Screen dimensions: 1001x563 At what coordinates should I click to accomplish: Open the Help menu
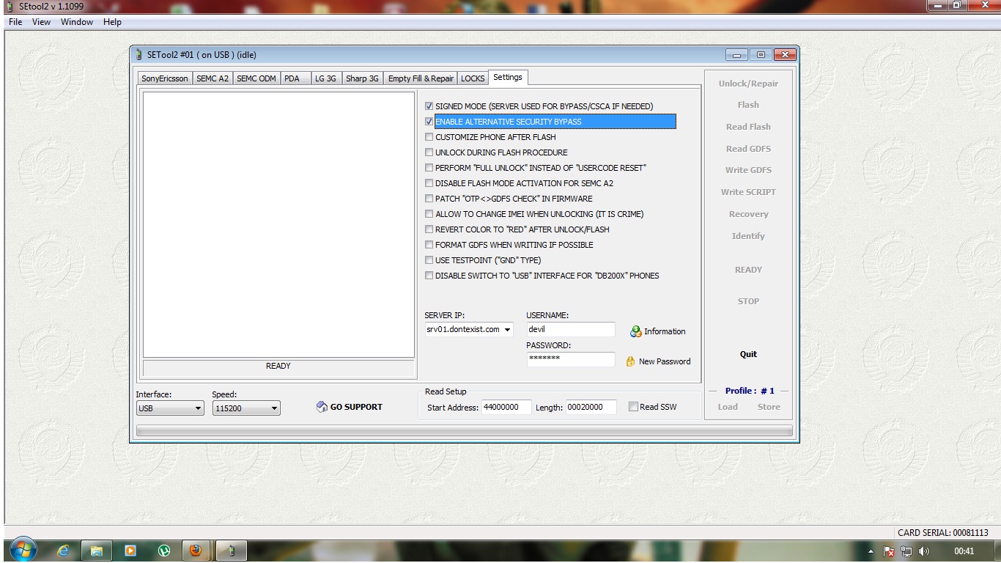(112, 22)
